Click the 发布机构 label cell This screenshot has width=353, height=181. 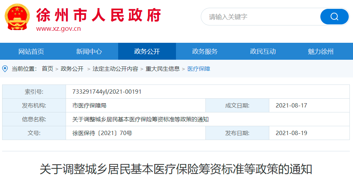click(34, 105)
